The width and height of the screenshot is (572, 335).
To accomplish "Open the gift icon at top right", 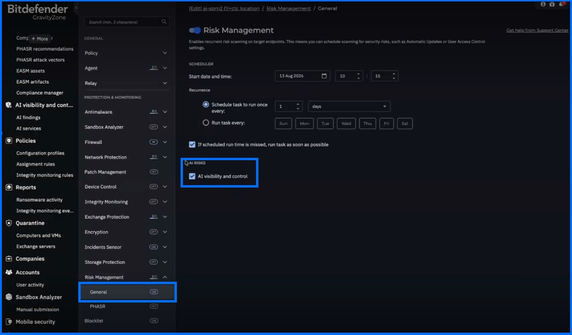I will 552,4.
